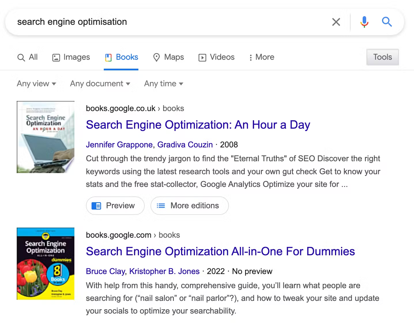414x330 pixels.
Task: Click the list icon on More editions button
Action: pos(161,206)
